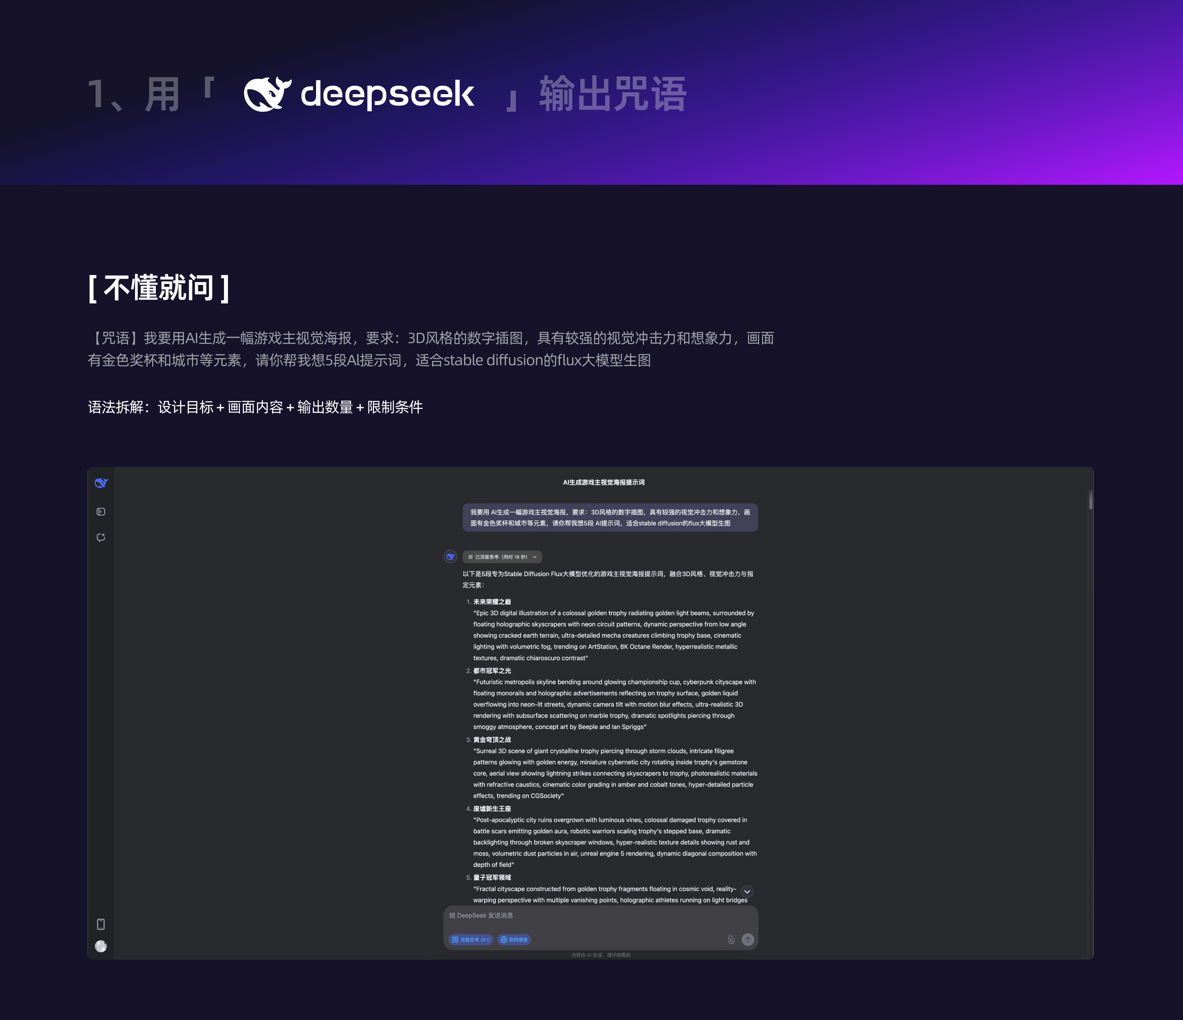Click the prompt heading 黄金穹顶之战
The height and width of the screenshot is (1020, 1183).
click(492, 740)
